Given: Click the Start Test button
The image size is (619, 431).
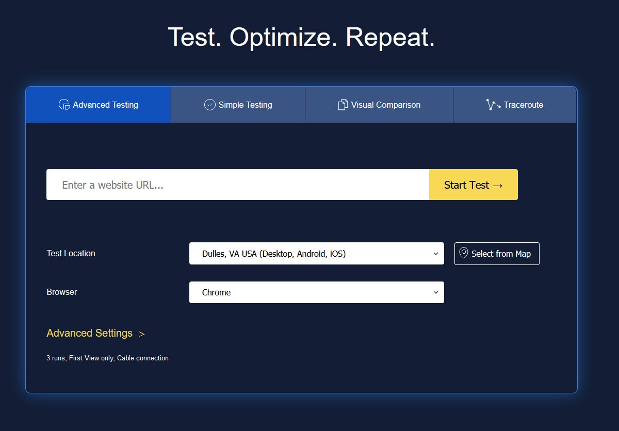Looking at the screenshot, I should [x=473, y=185].
